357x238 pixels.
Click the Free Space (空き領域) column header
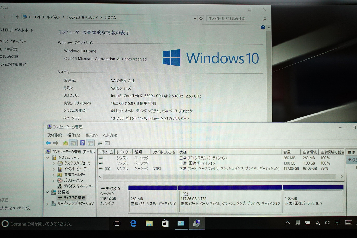(310, 152)
